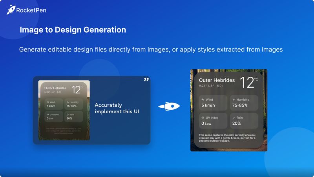Click the large 12°C temperature on right card
This screenshot has height=177, width=314.
point(248,83)
